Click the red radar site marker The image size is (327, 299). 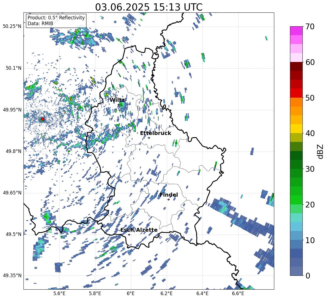point(43,119)
